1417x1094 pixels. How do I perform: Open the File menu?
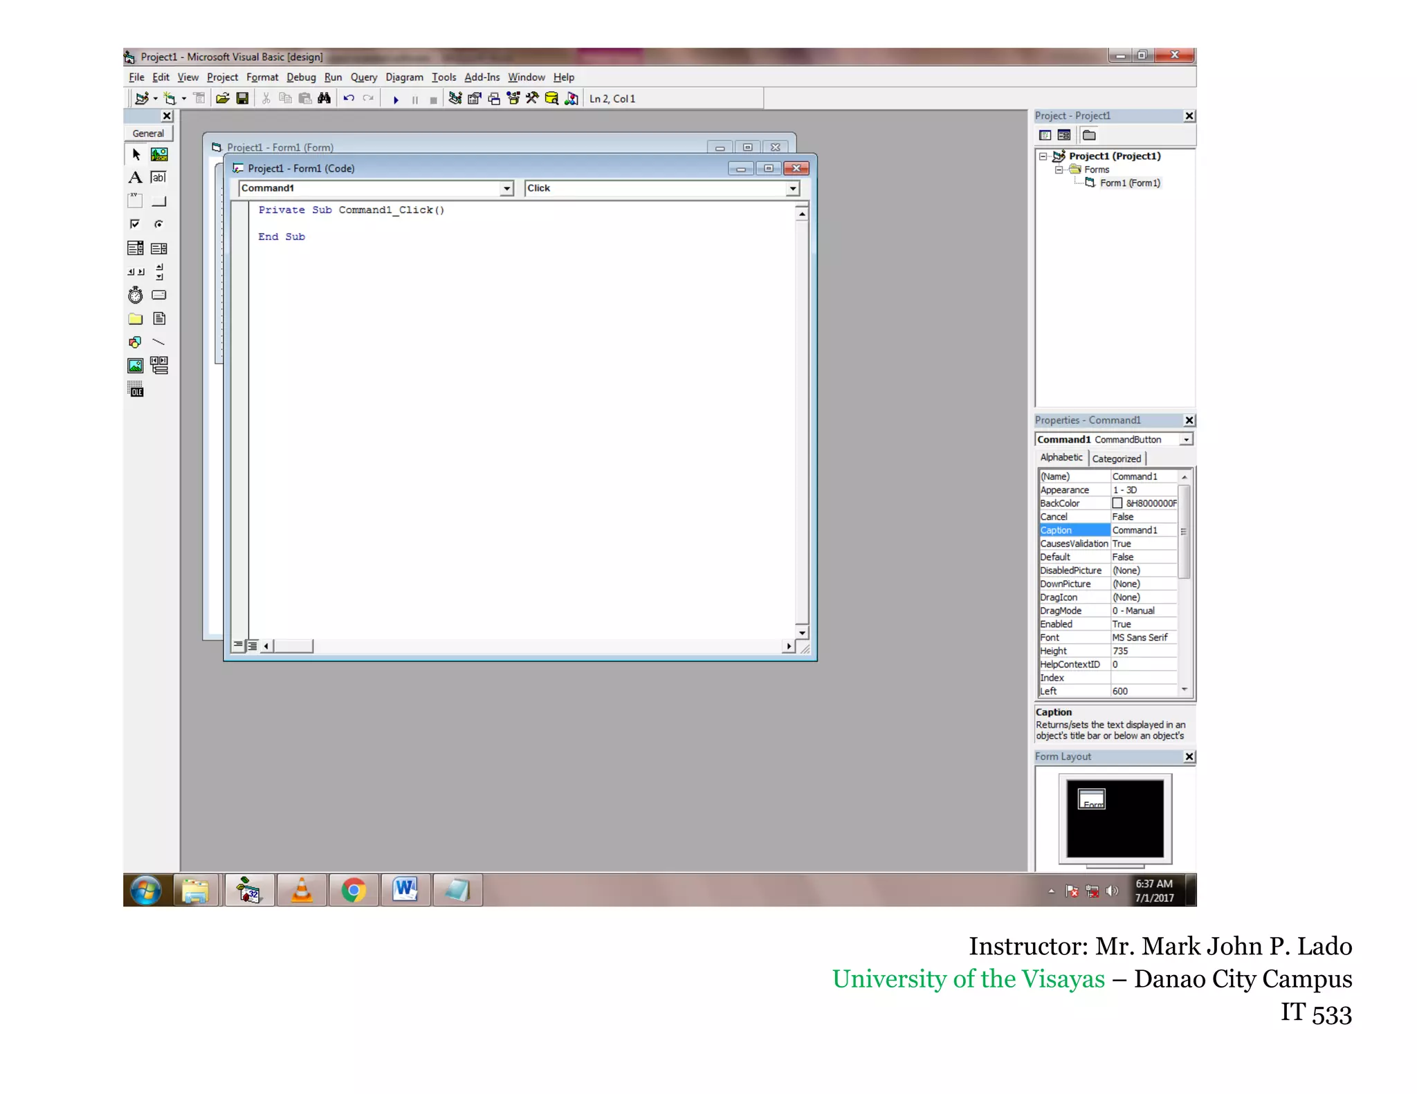[x=136, y=77]
